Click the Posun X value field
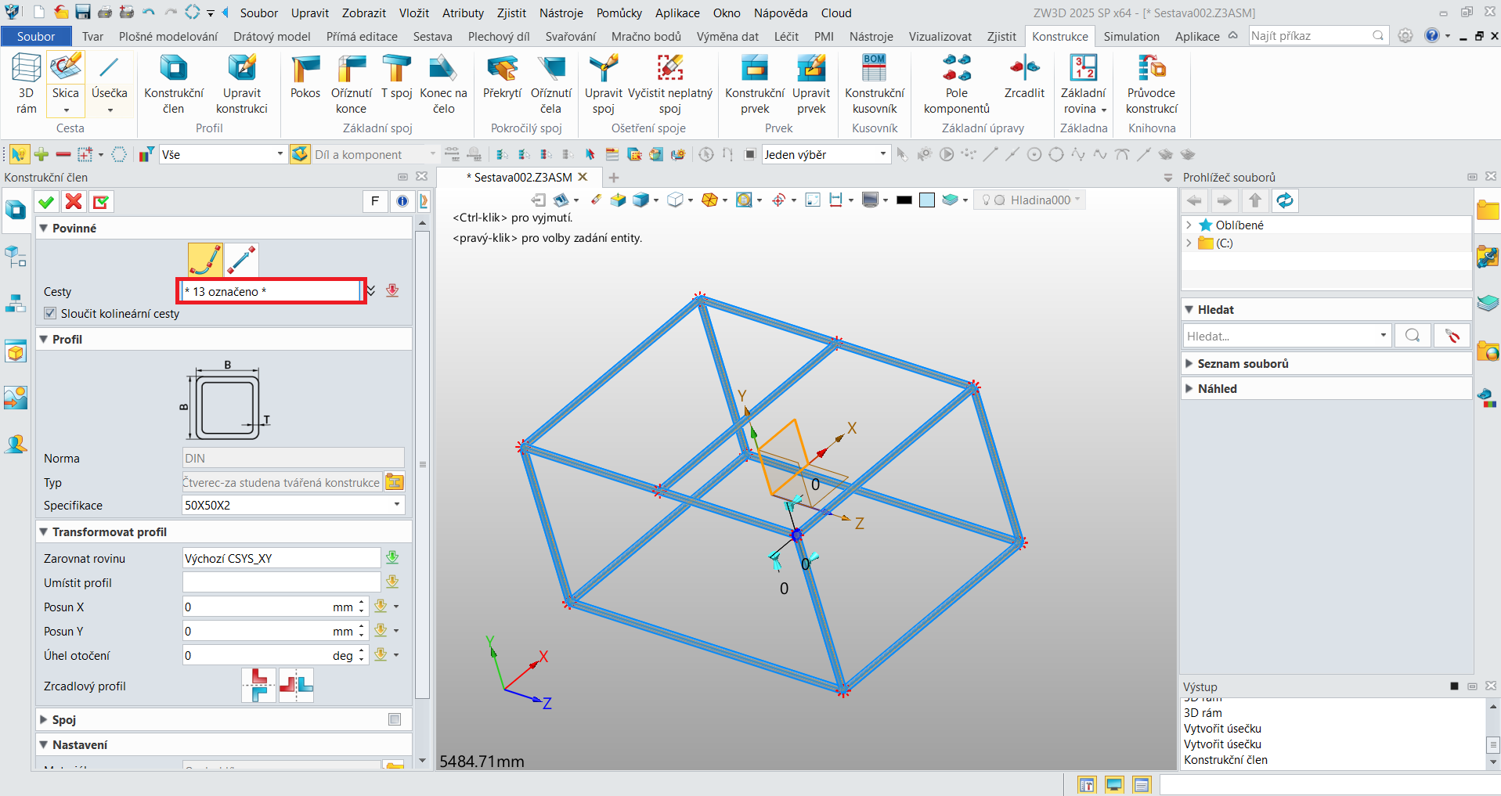This screenshot has height=796, width=1501. pos(257,607)
